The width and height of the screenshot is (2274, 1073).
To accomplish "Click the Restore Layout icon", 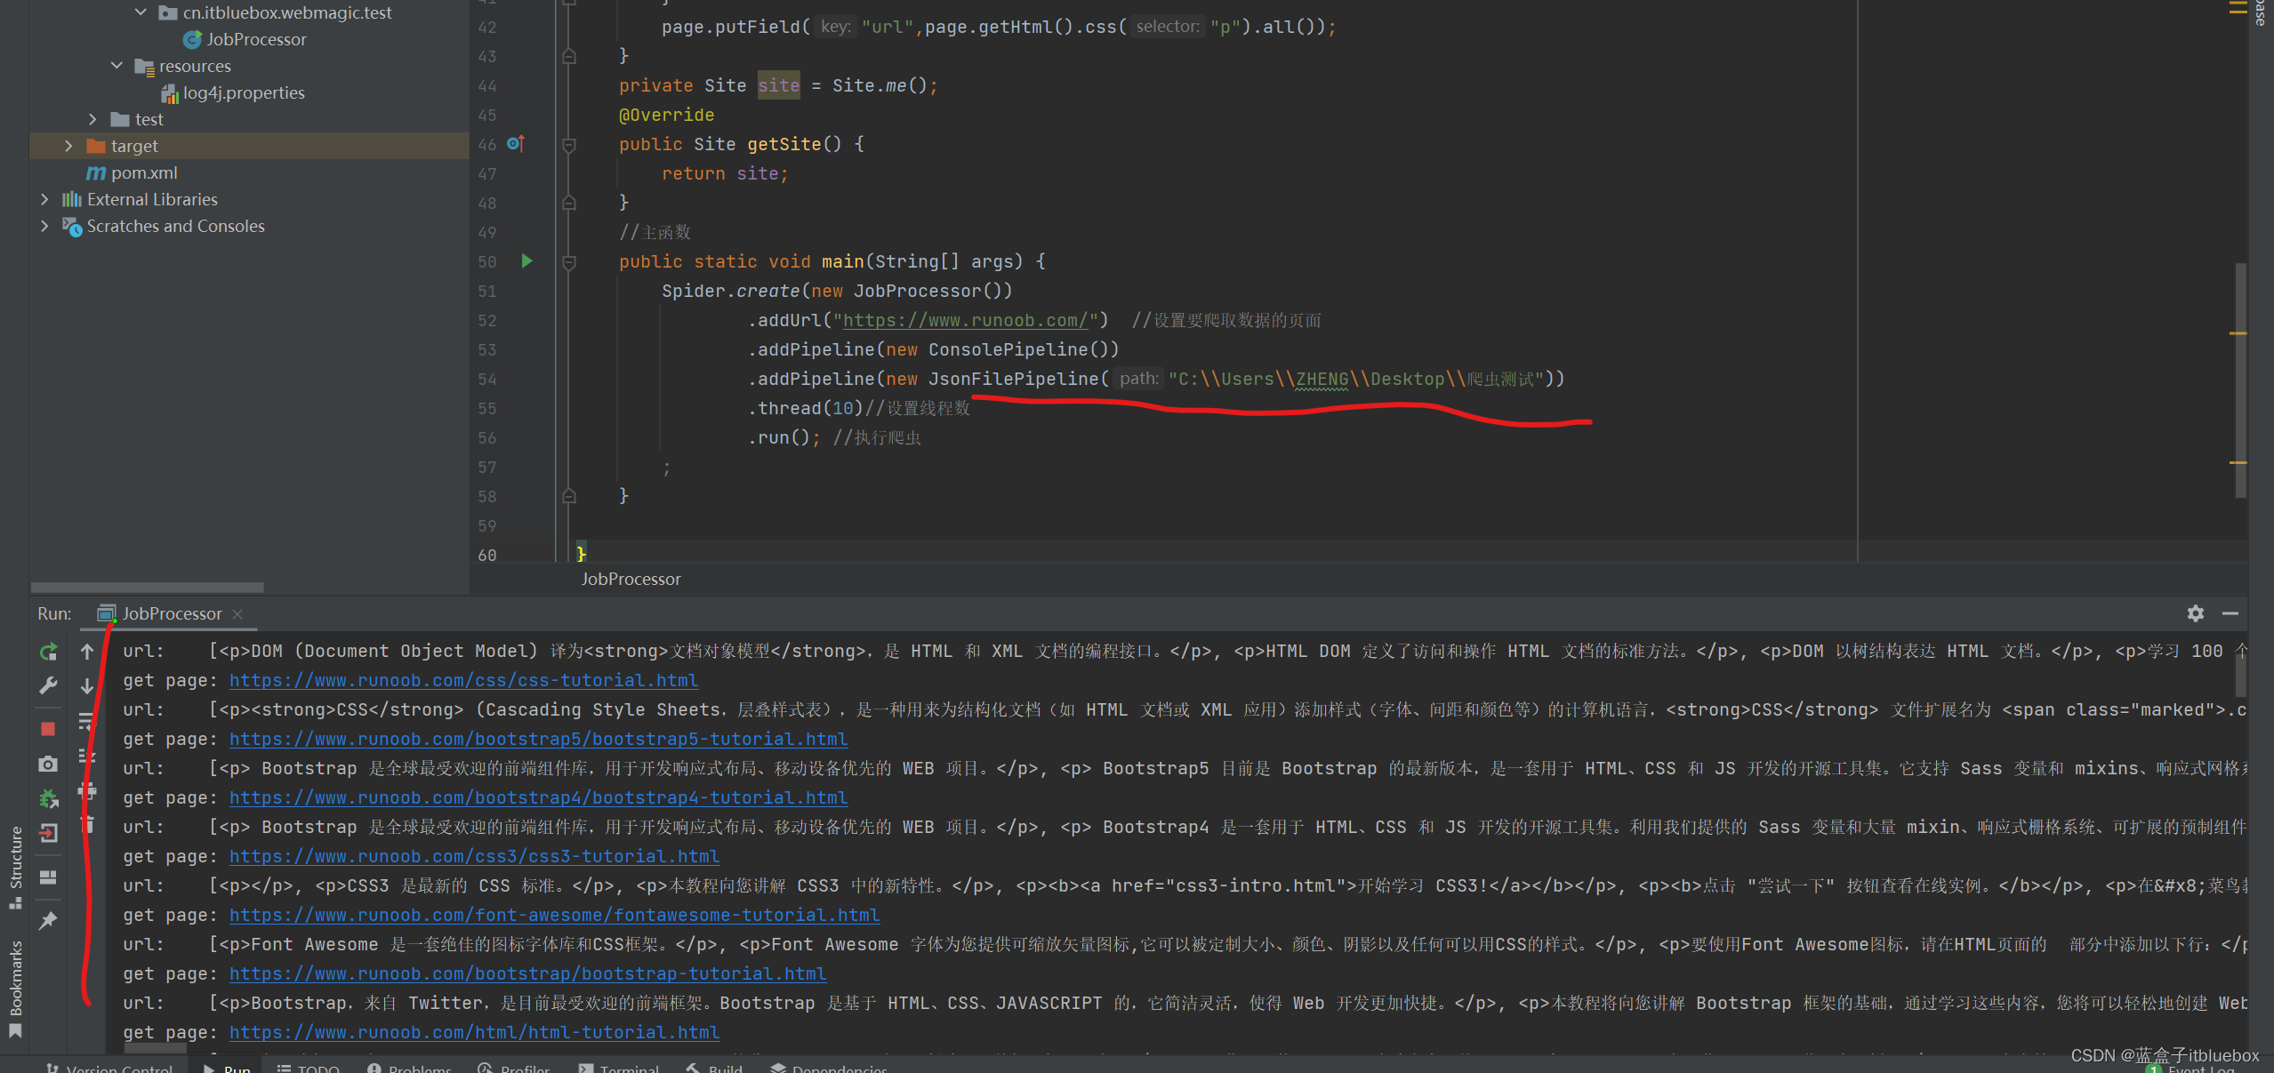I will pyautogui.click(x=48, y=877).
